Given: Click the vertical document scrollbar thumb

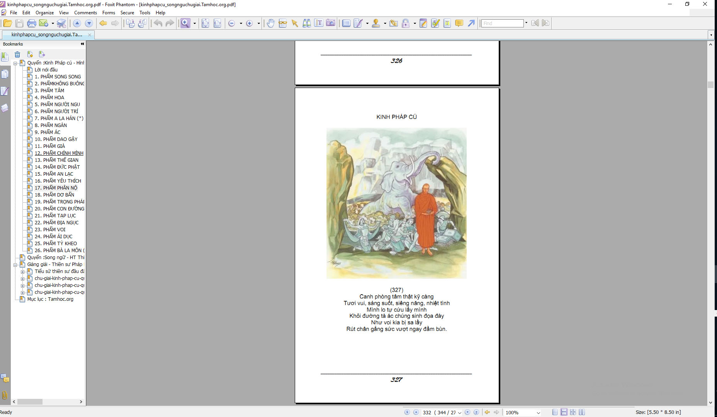Looking at the screenshot, I should (710, 85).
